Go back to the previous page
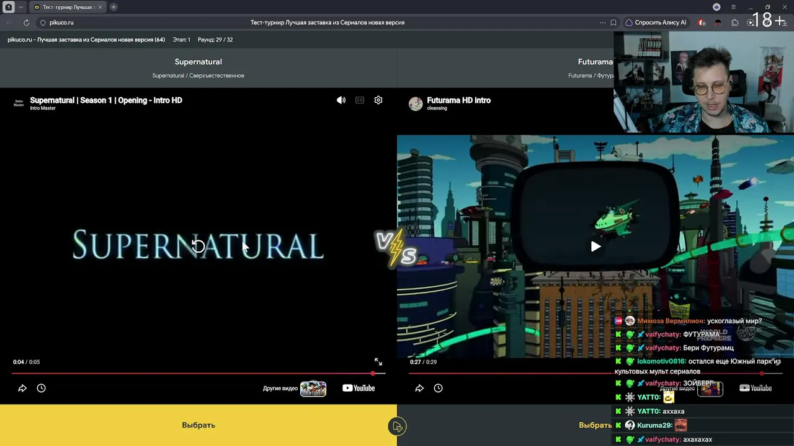The image size is (794, 446). [9, 22]
